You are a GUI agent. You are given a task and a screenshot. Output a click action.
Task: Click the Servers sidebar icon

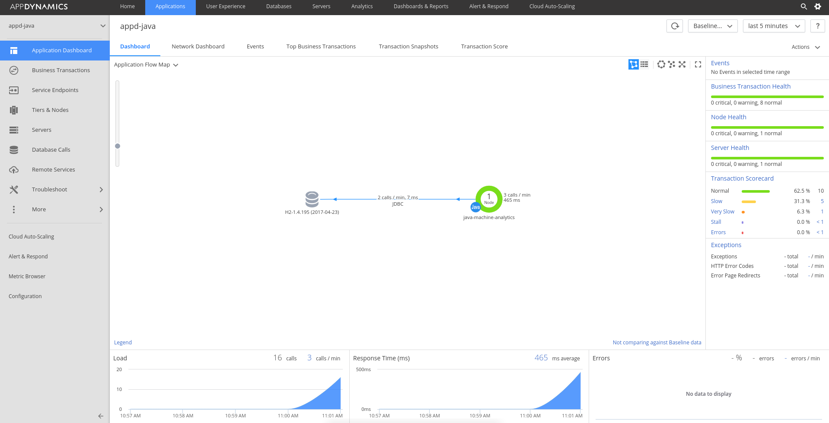(x=14, y=130)
